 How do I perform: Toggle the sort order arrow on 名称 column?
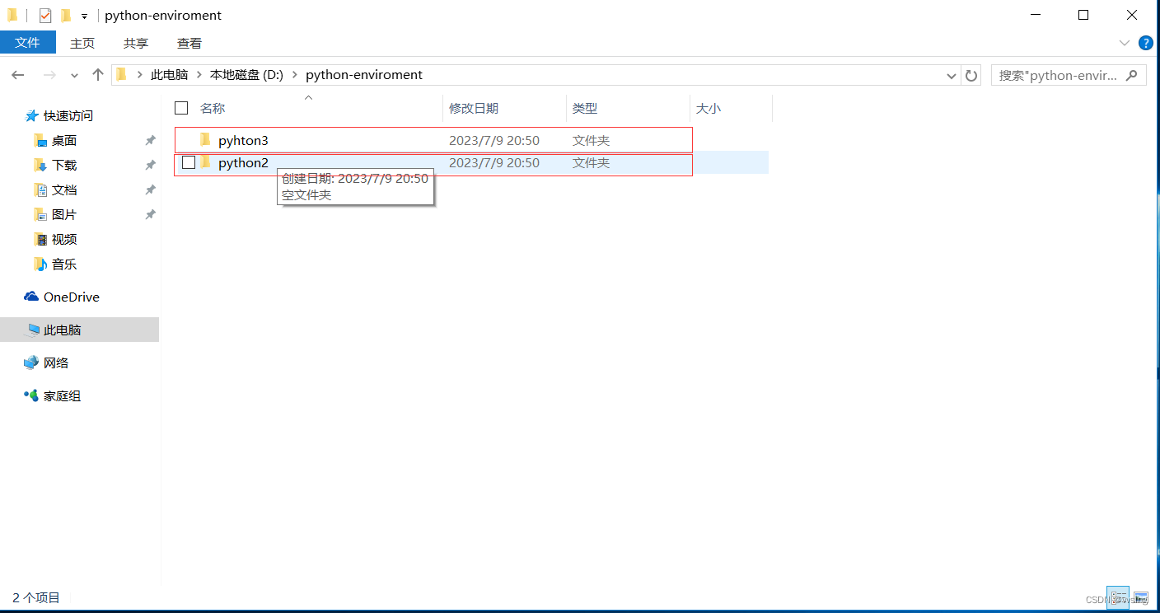click(x=308, y=96)
